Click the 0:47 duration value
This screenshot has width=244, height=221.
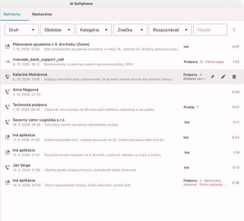[236, 46]
